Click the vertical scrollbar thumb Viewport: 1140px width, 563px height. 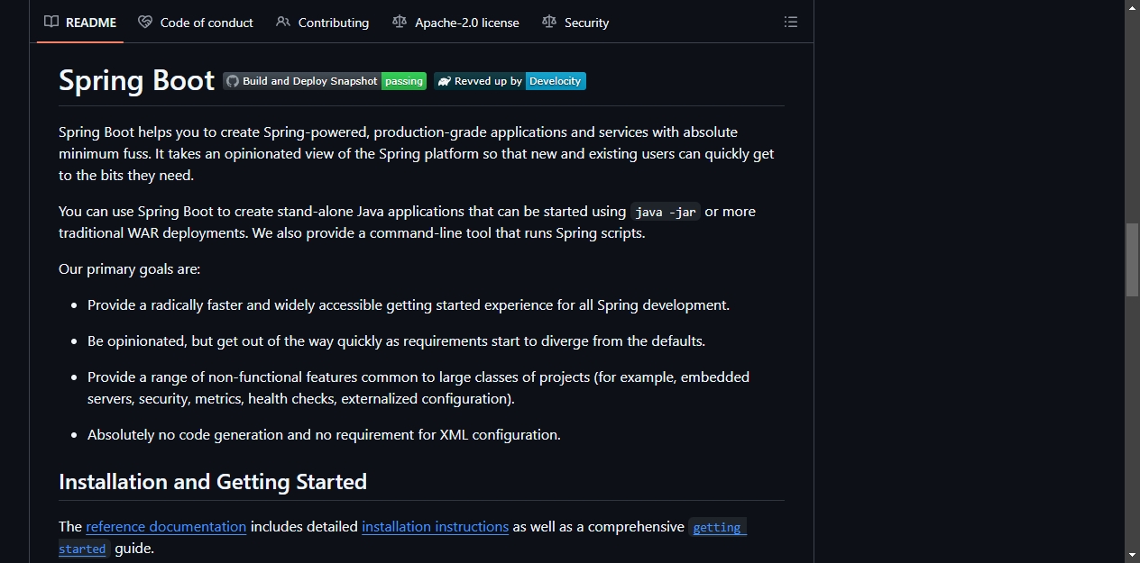click(1132, 259)
